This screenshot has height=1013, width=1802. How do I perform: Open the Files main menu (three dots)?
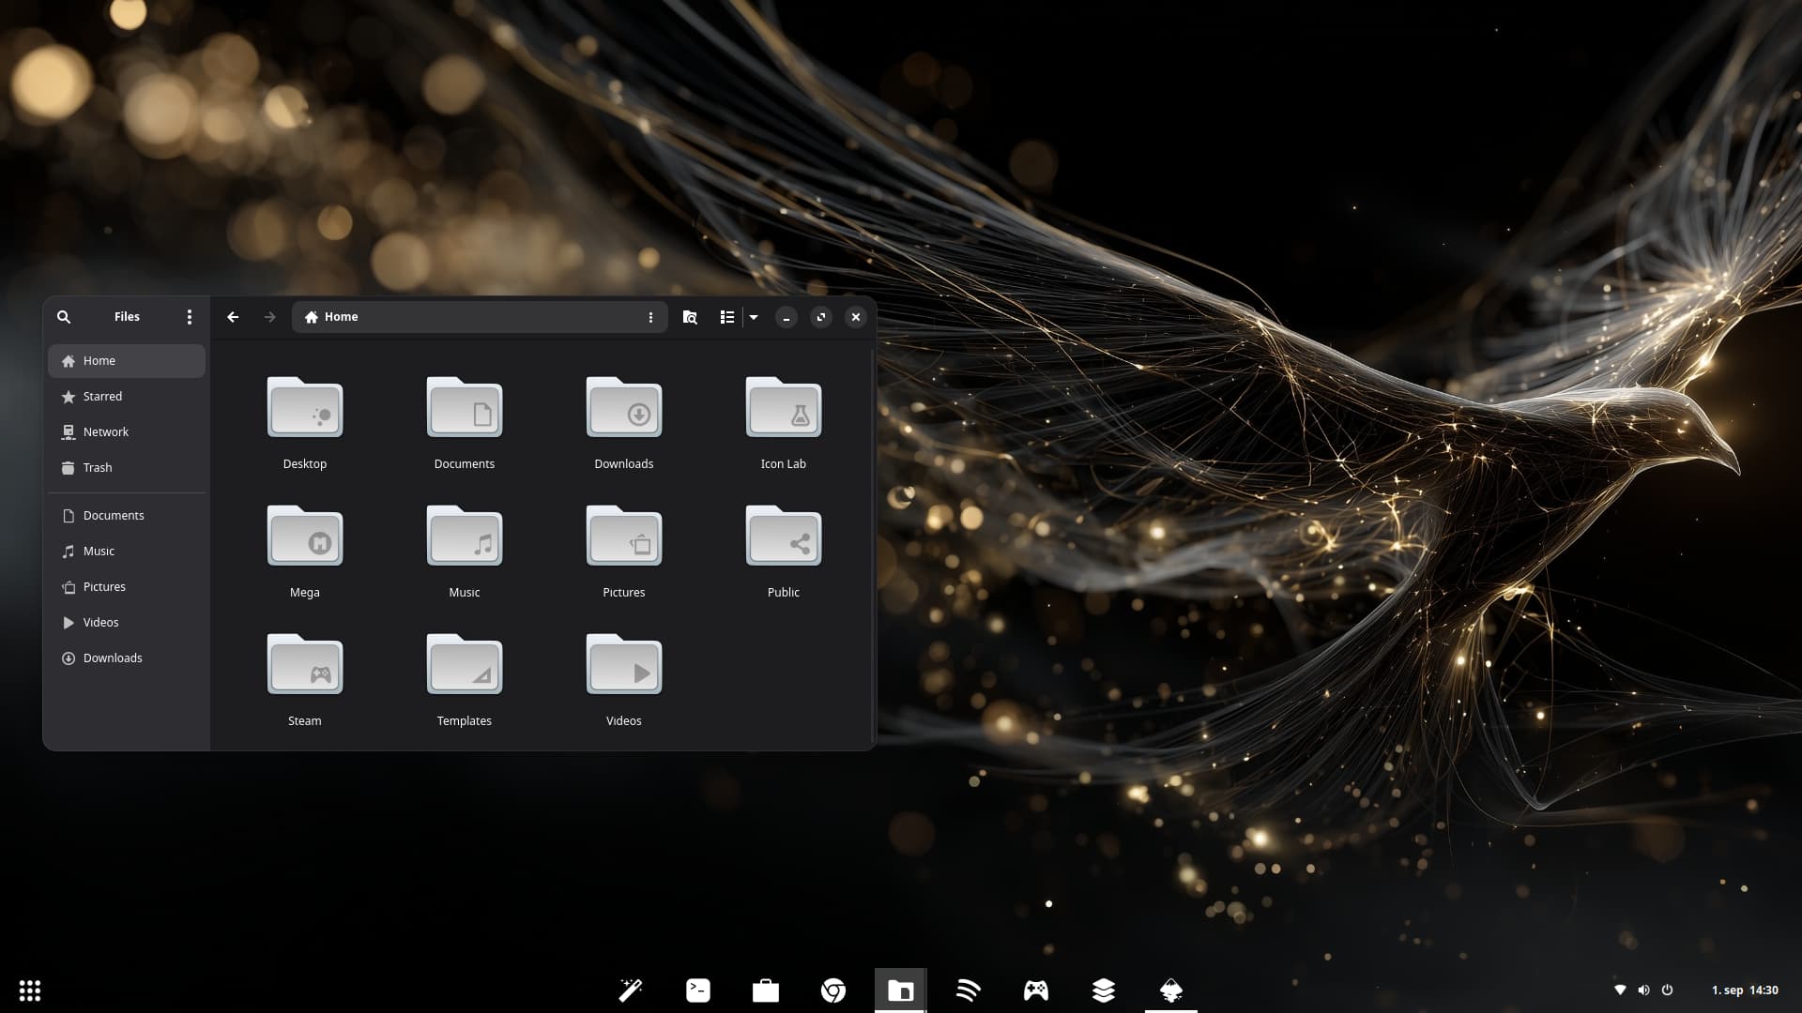pyautogui.click(x=190, y=317)
